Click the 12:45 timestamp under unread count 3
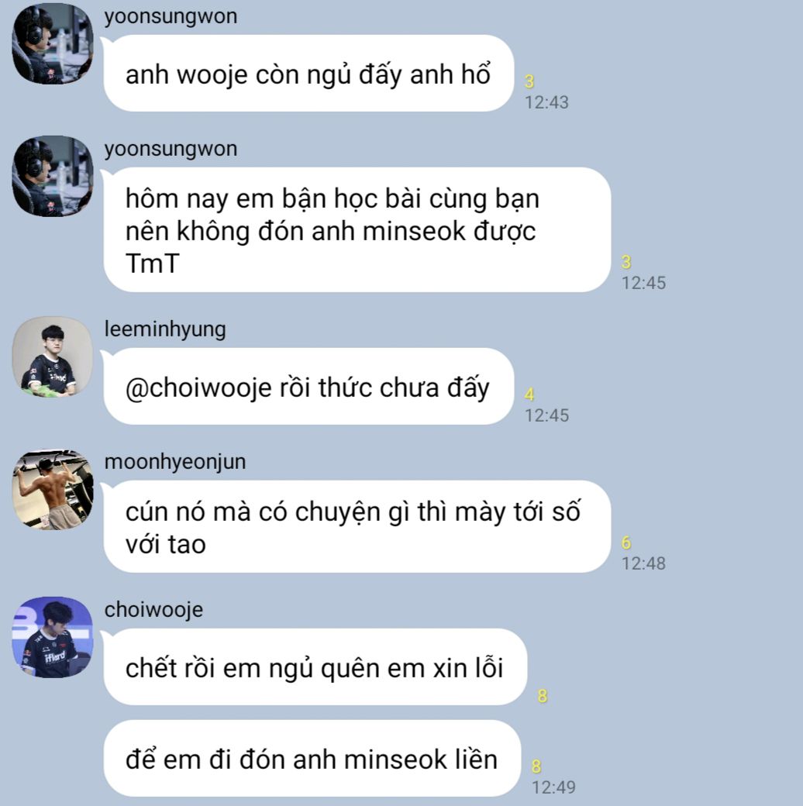The width and height of the screenshot is (803, 806). coord(643,283)
